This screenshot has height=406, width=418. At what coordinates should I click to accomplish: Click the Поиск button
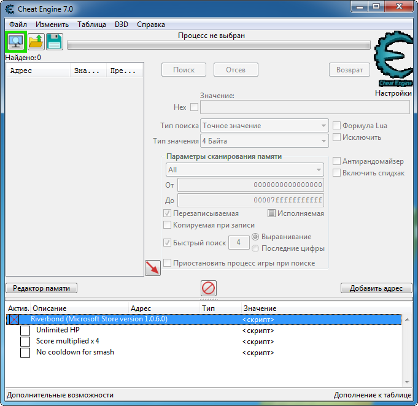point(184,70)
